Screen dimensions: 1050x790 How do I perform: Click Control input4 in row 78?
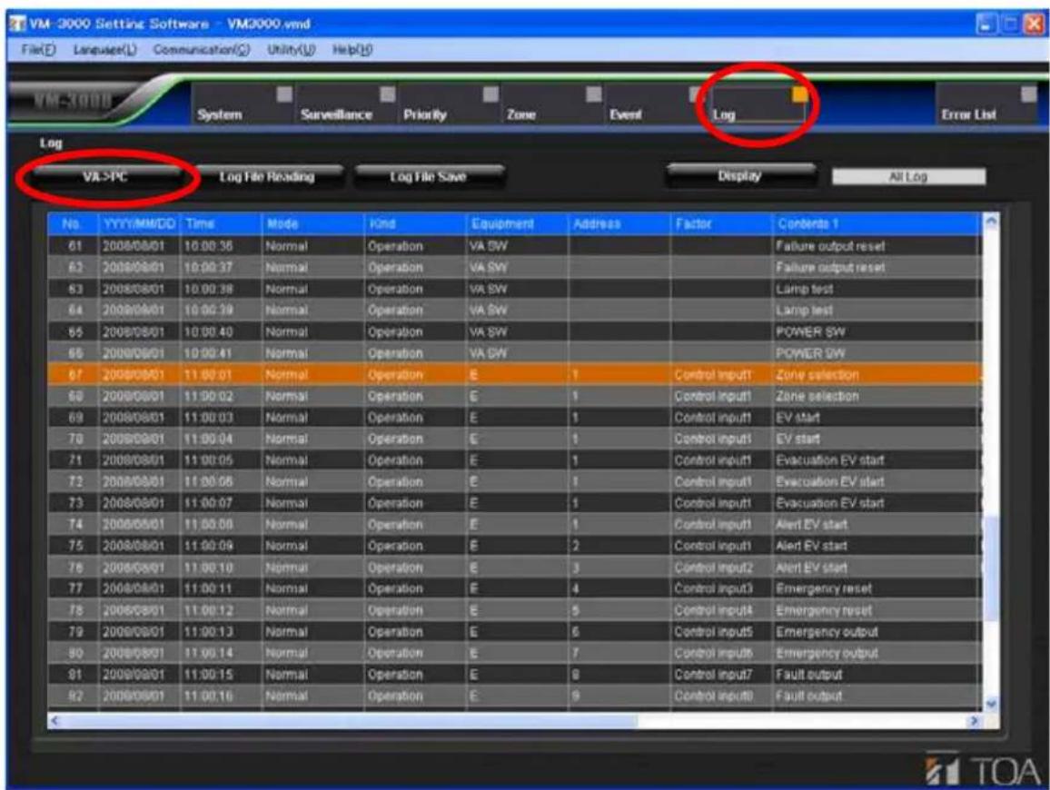click(713, 610)
